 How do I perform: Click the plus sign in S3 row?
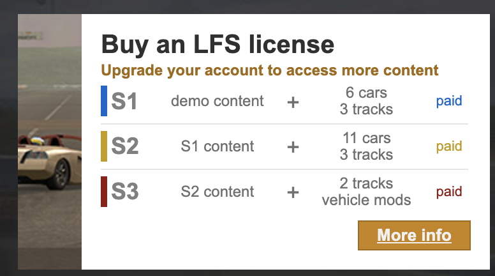pyautogui.click(x=293, y=192)
